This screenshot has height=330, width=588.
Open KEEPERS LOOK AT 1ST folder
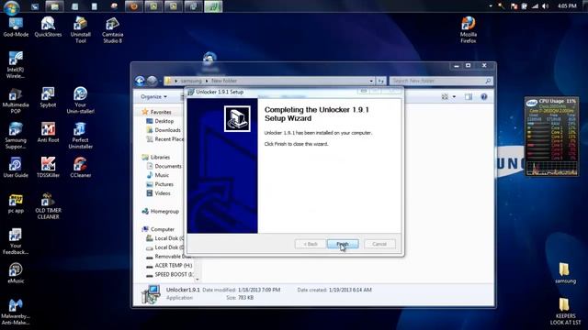(565, 312)
